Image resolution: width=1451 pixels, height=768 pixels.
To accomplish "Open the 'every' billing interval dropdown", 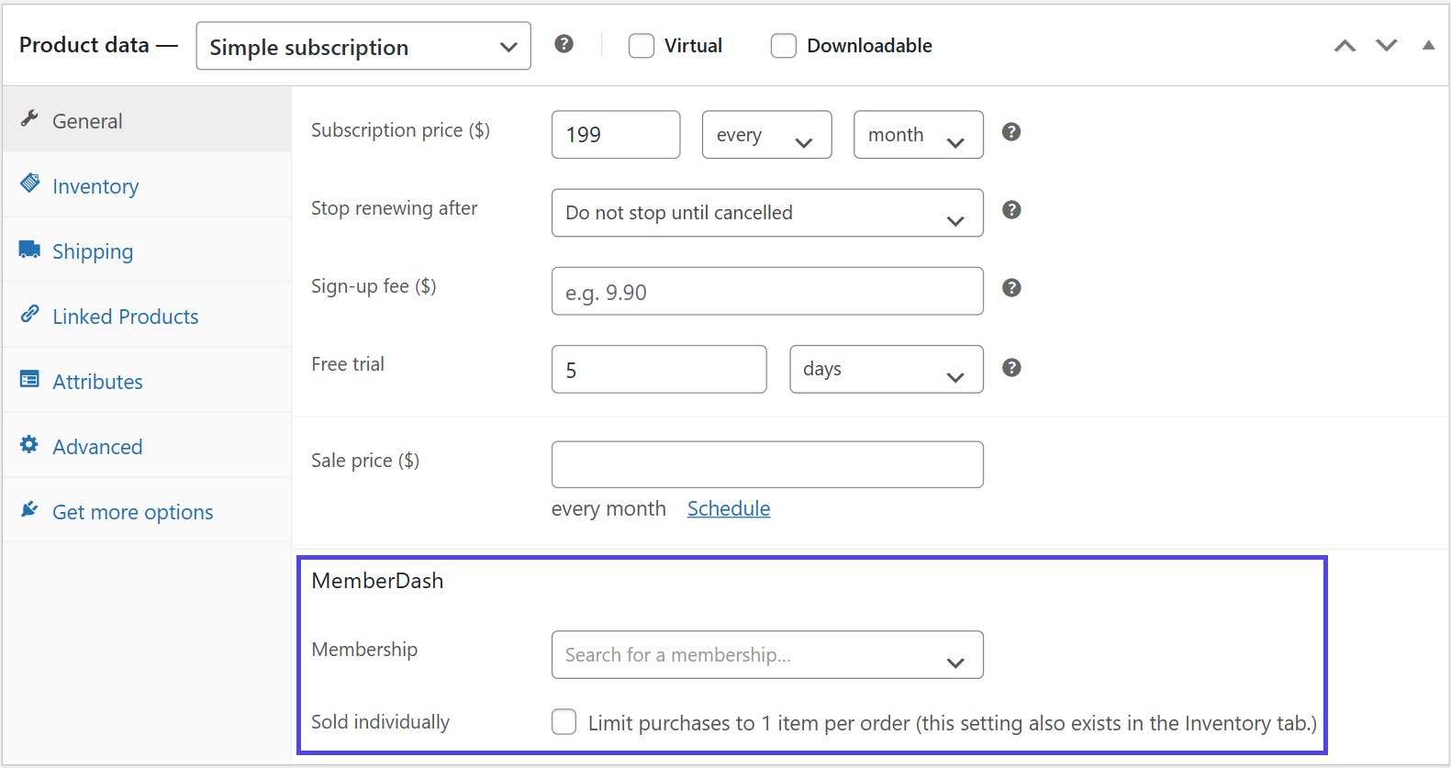I will click(767, 135).
